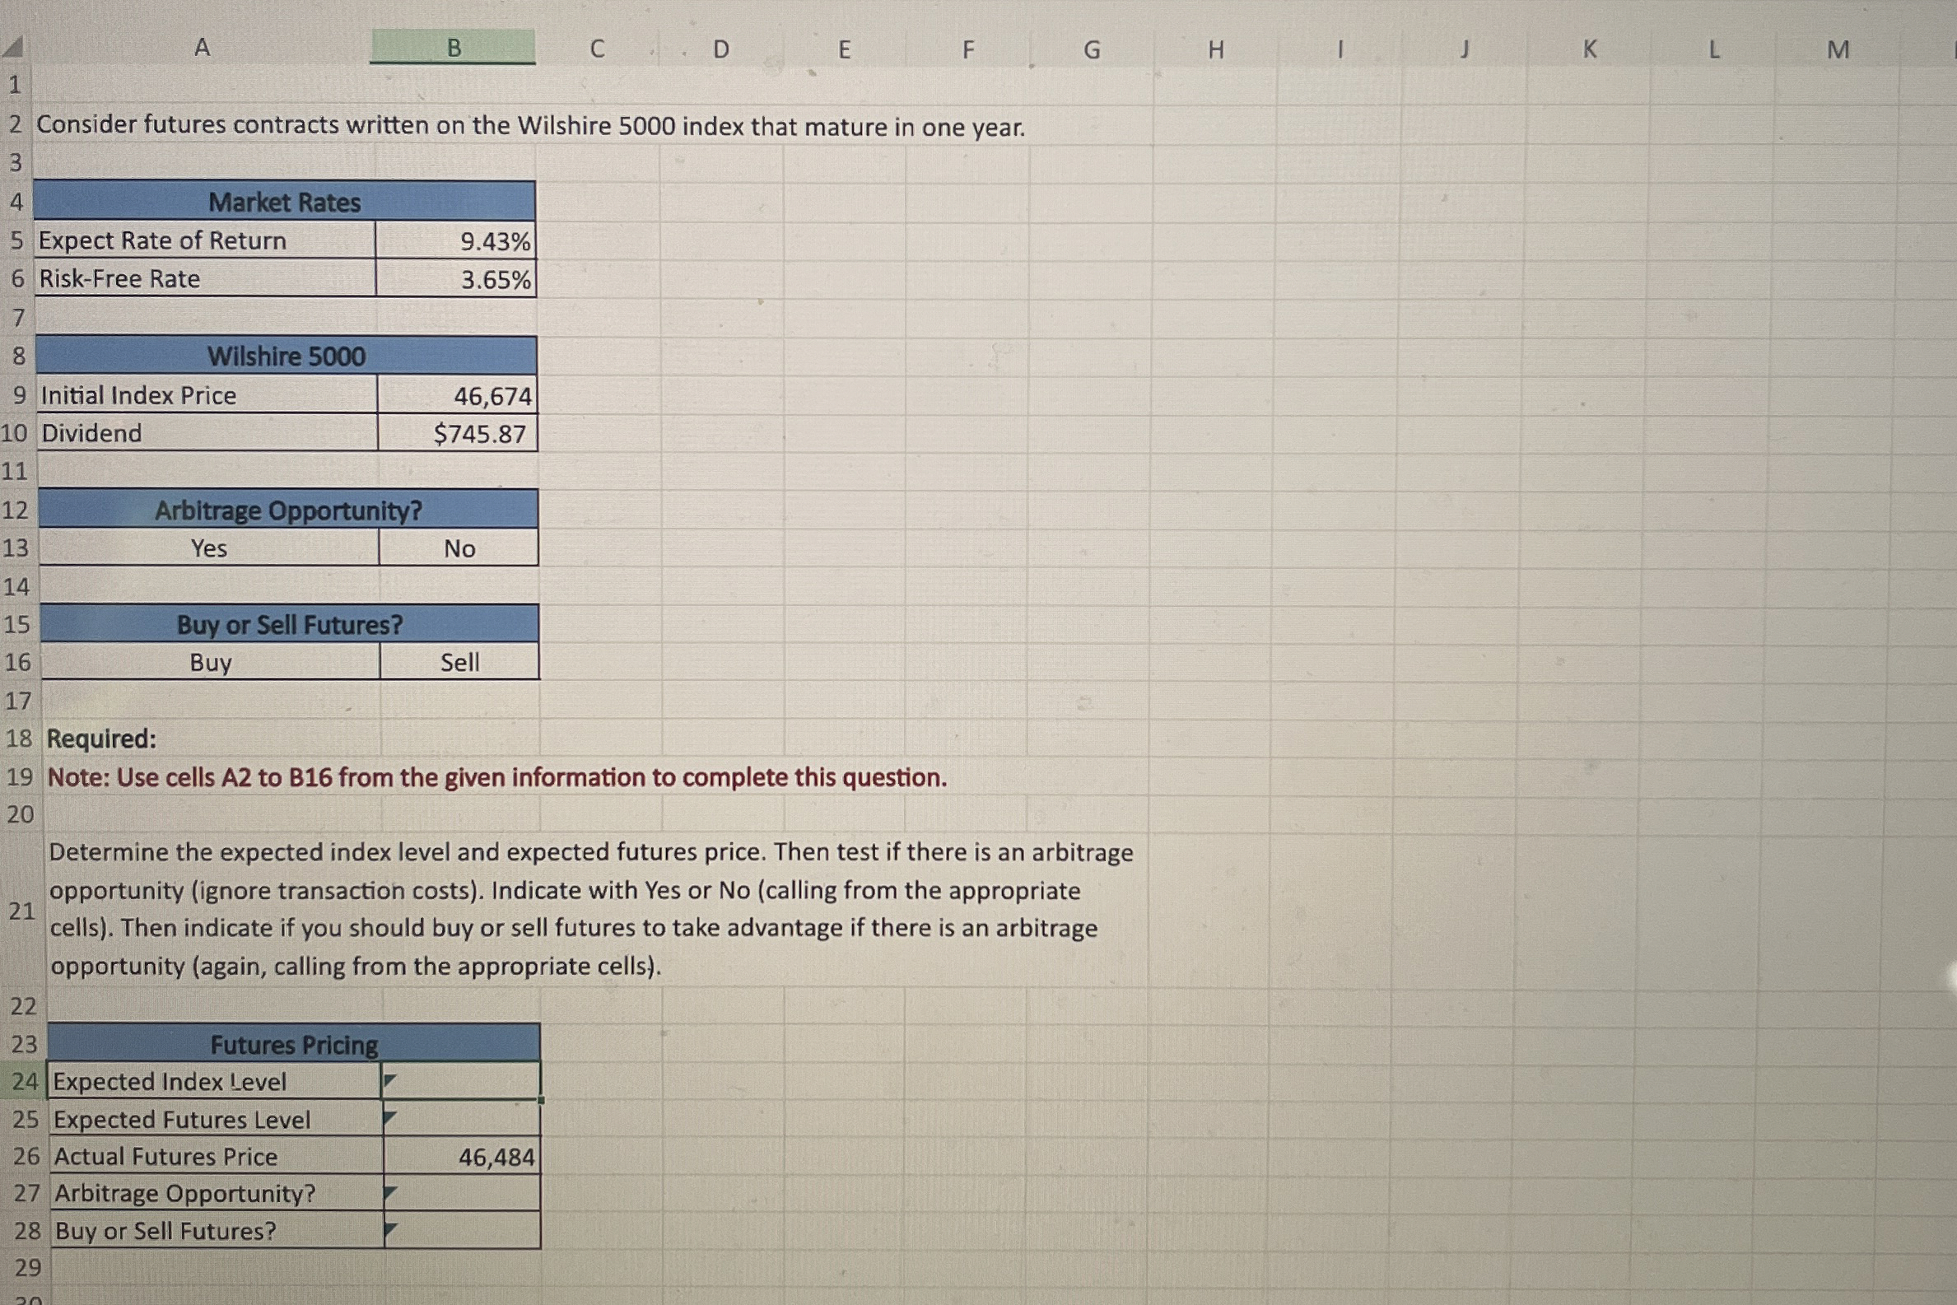Screen dimensions: 1957x1305
Task: Select the cell containing 3.65%
Action: coord(456,278)
